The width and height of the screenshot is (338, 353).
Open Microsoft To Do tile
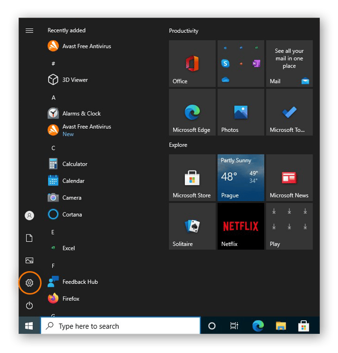coord(289,112)
